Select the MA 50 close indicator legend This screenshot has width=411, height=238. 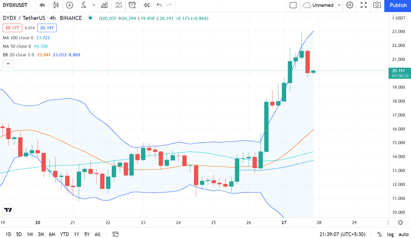(17, 46)
